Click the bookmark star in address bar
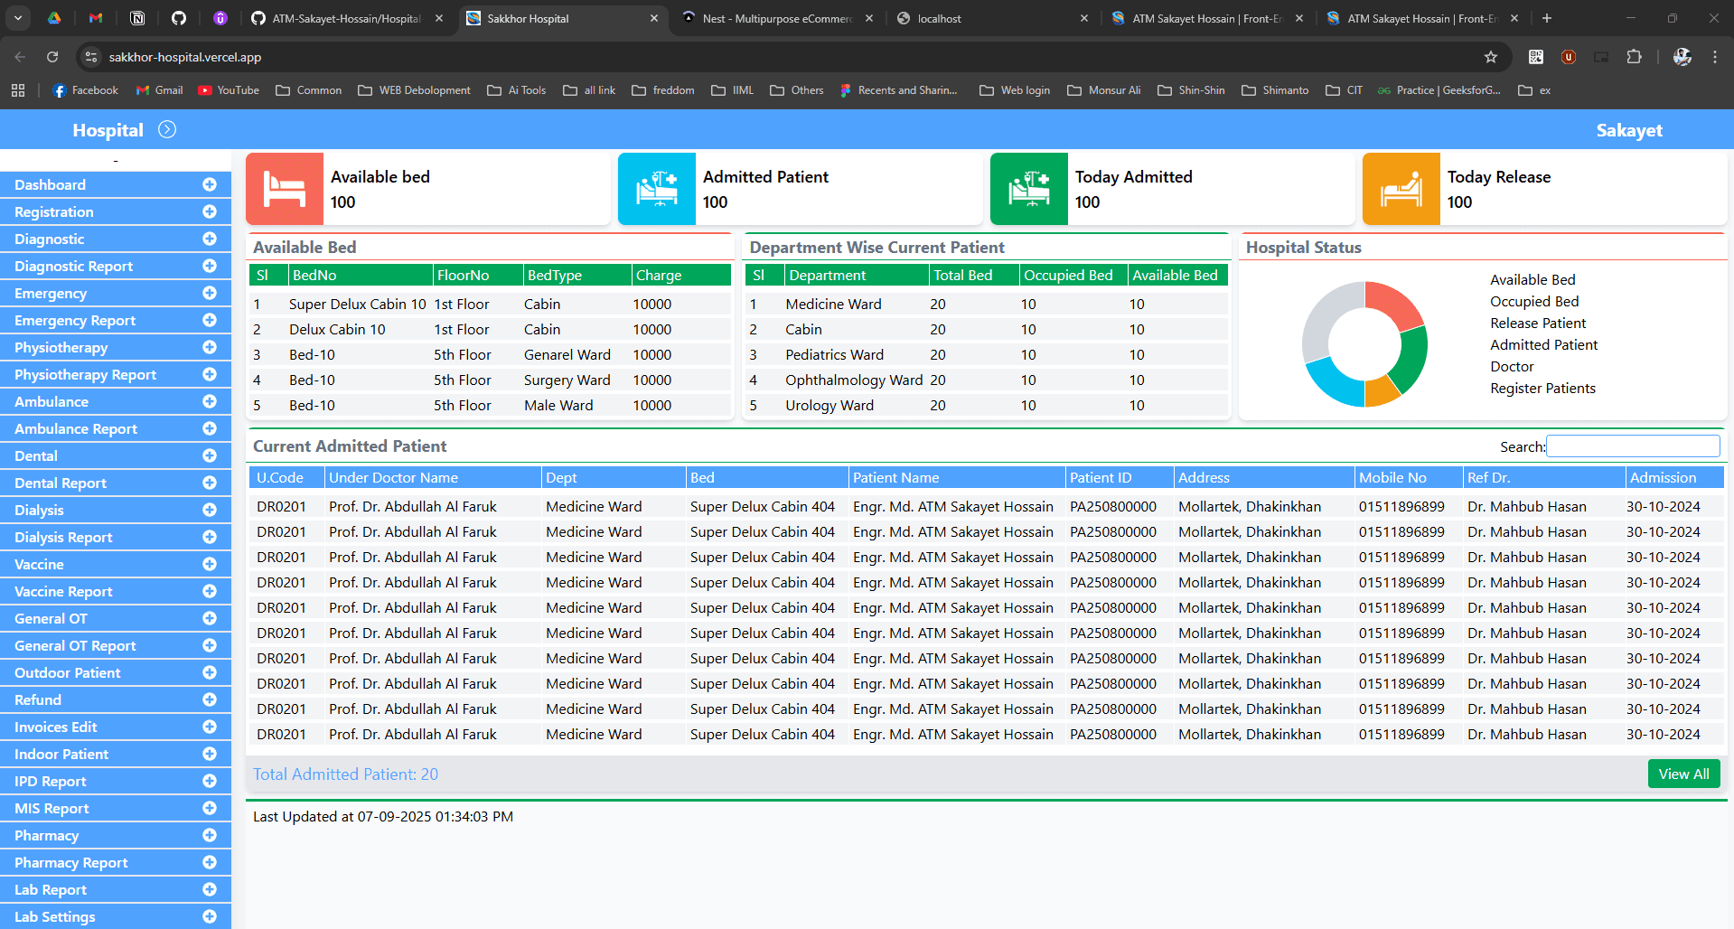The height and width of the screenshot is (929, 1734). 1491,56
